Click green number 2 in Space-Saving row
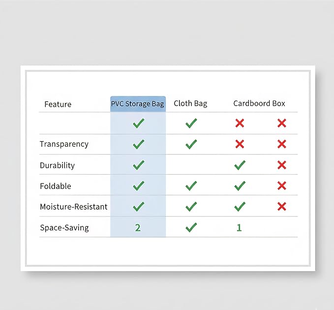This screenshot has height=310, width=334. 138,228
